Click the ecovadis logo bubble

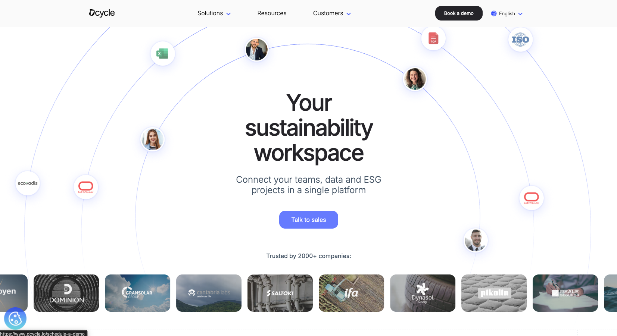[28, 183]
